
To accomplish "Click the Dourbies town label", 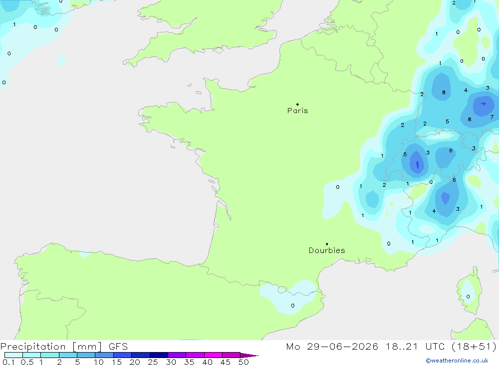I will (x=327, y=250).
